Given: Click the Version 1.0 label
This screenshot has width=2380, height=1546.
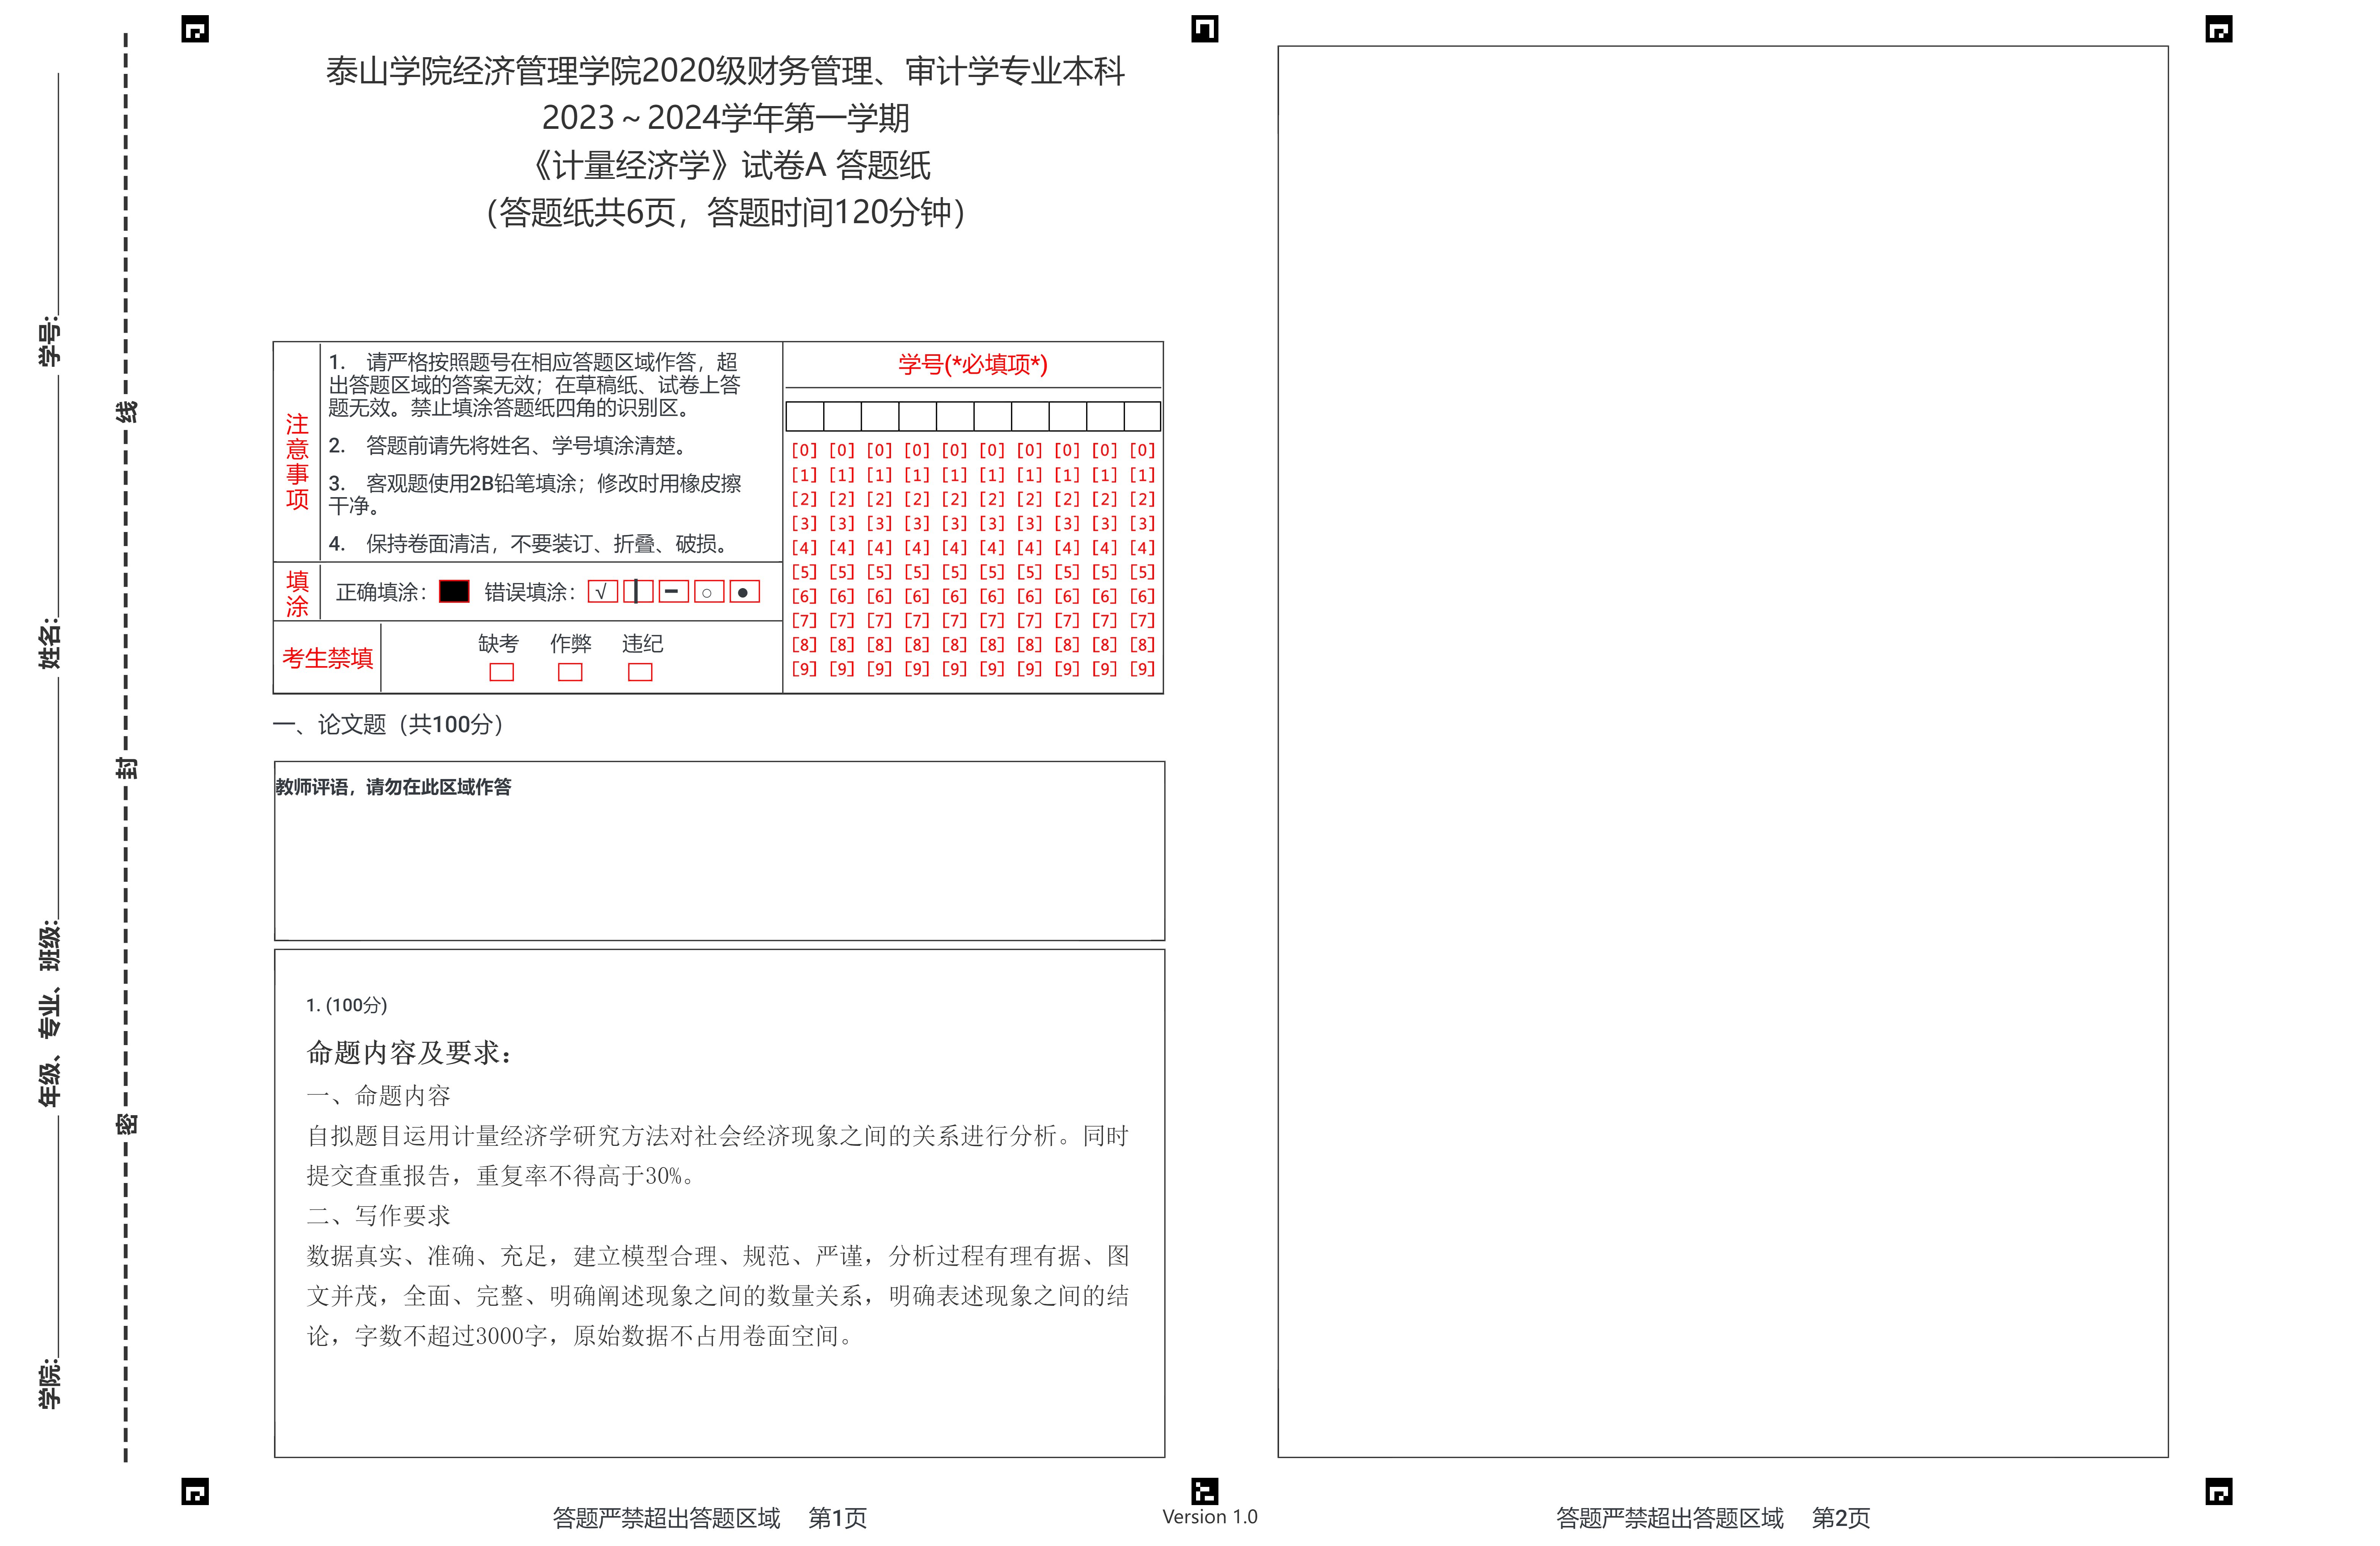Looking at the screenshot, I should (1210, 1517).
